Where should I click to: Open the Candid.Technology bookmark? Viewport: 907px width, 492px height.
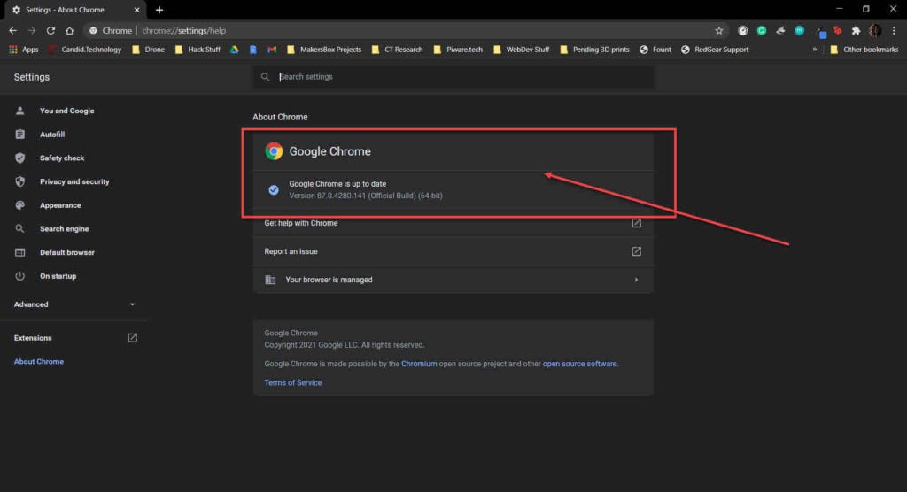point(85,50)
